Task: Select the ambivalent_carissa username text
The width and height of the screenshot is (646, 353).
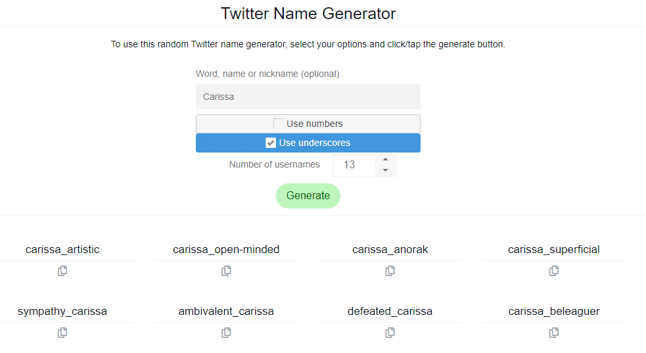Action: point(226,312)
